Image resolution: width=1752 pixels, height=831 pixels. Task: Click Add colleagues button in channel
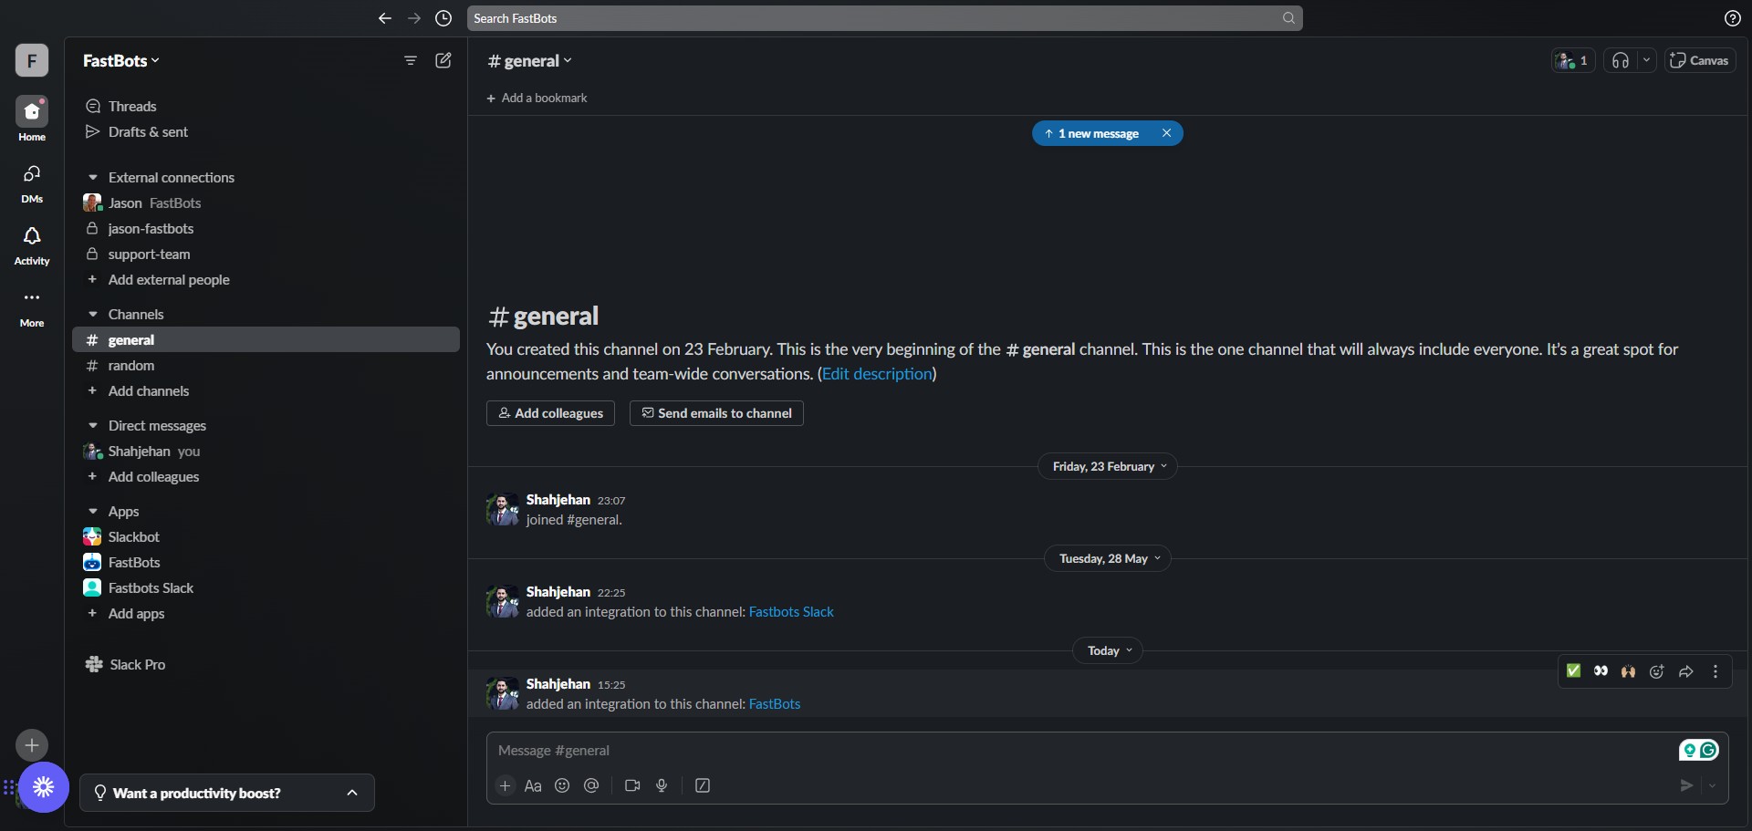[x=550, y=413]
